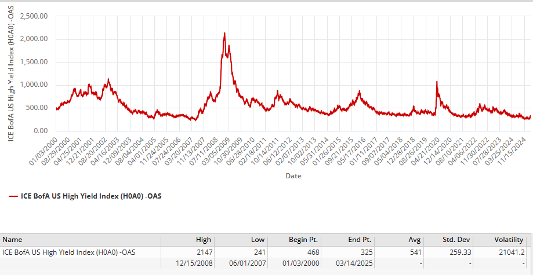Click the 04/01/2005 x-axis date label
The height and width of the screenshot is (275, 533).
pyautogui.click(x=143, y=152)
